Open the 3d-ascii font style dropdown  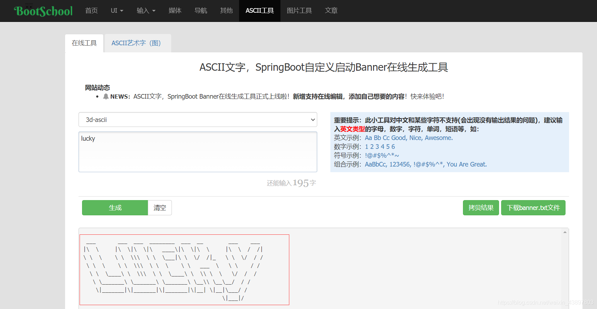(198, 119)
